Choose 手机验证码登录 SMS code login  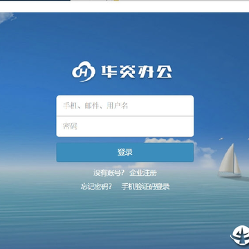pos(145,187)
